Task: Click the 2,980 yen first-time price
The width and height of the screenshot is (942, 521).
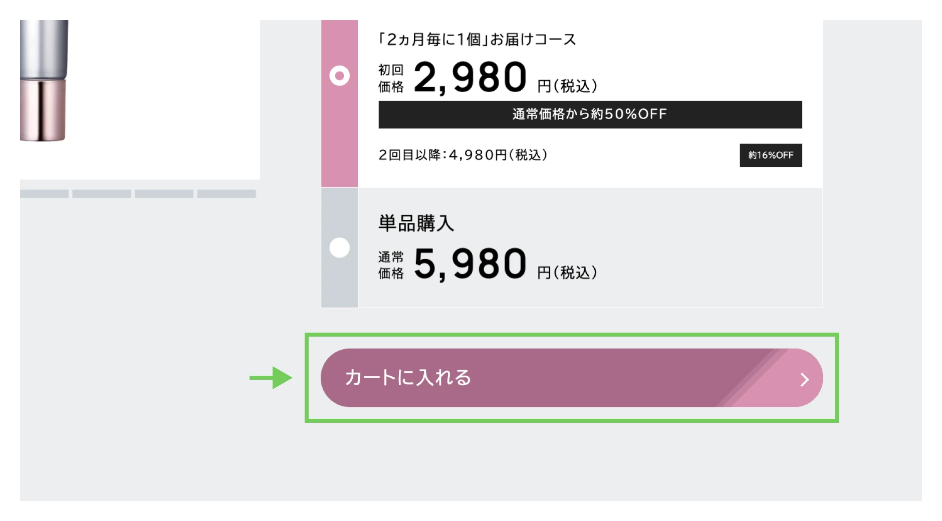Action: (x=470, y=78)
